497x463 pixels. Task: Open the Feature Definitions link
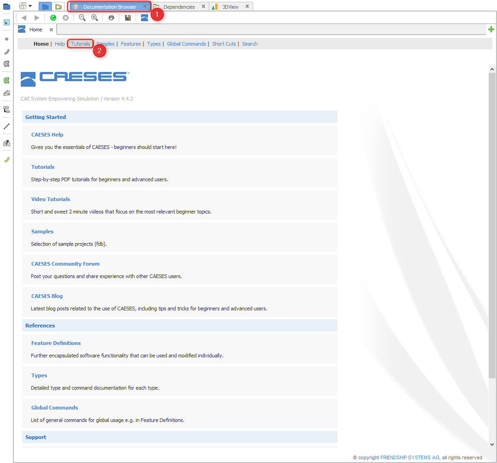coord(56,343)
